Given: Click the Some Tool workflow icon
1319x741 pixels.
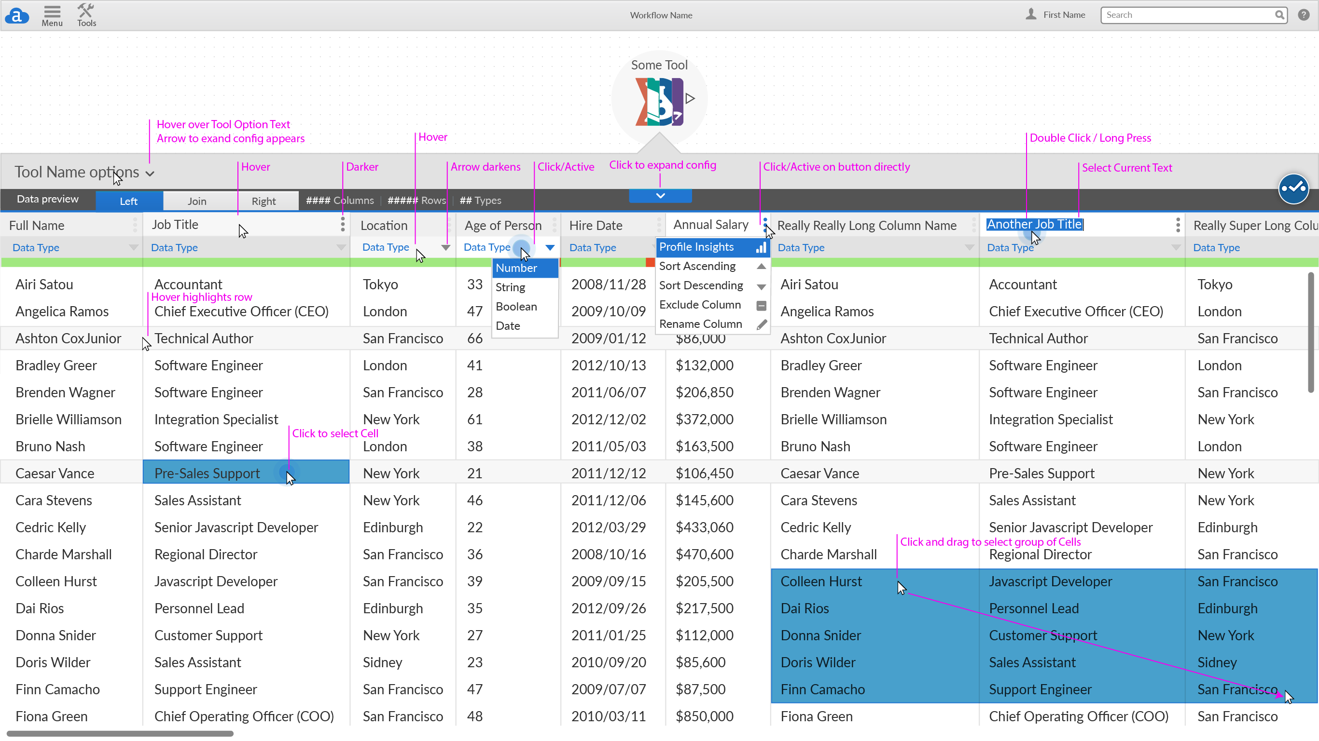Looking at the screenshot, I should tap(659, 101).
